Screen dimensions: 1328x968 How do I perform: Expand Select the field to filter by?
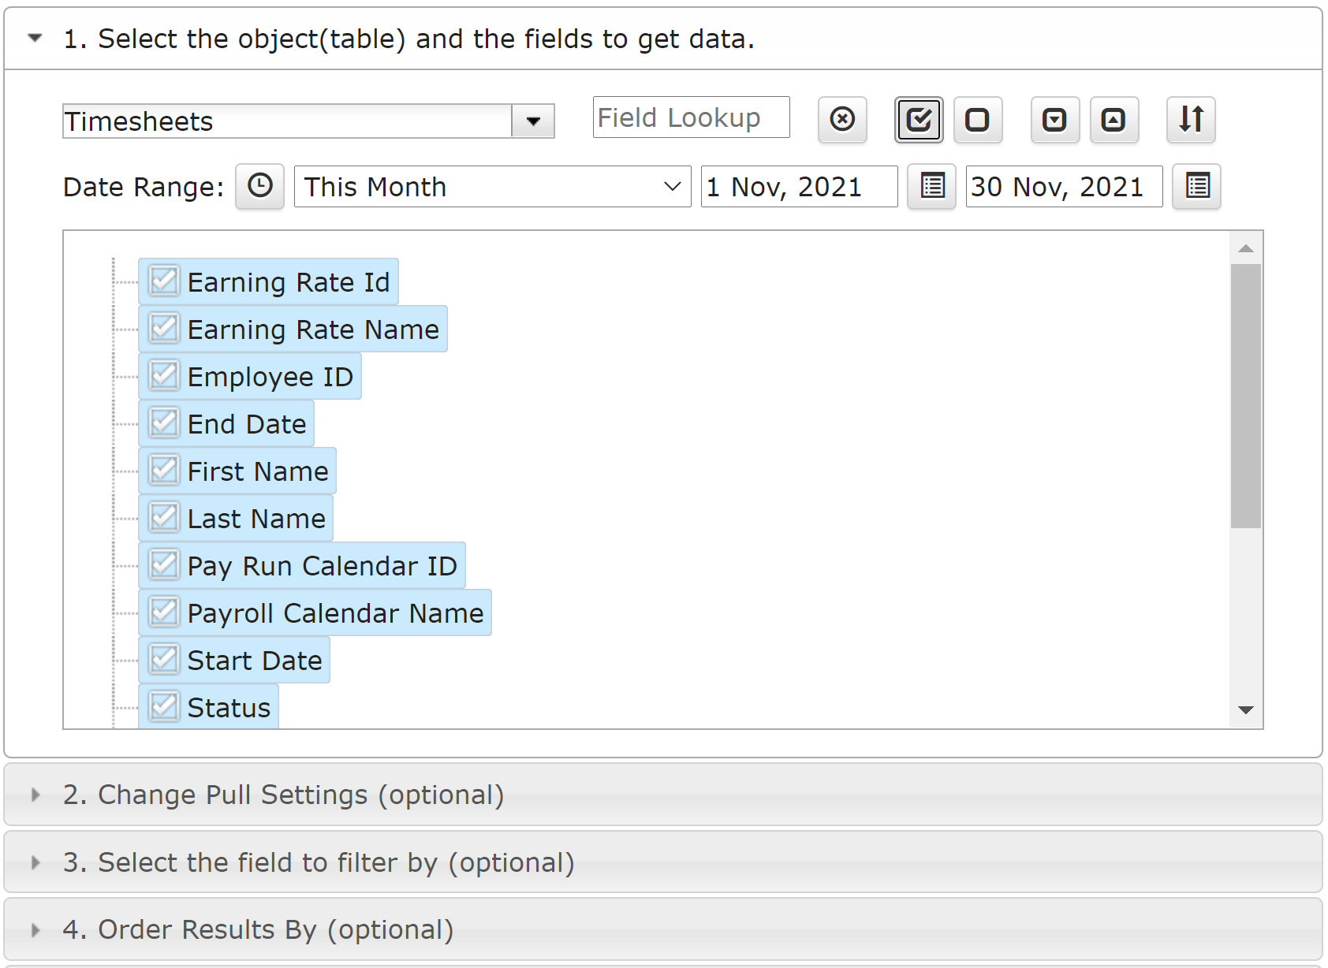[x=35, y=862]
